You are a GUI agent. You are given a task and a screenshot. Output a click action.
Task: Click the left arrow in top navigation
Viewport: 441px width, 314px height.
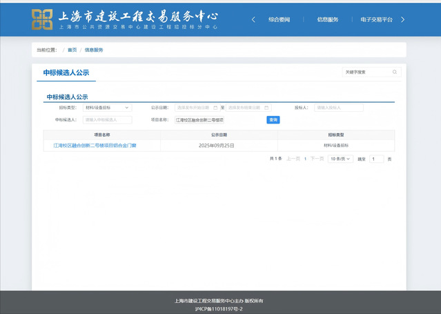[x=253, y=20]
